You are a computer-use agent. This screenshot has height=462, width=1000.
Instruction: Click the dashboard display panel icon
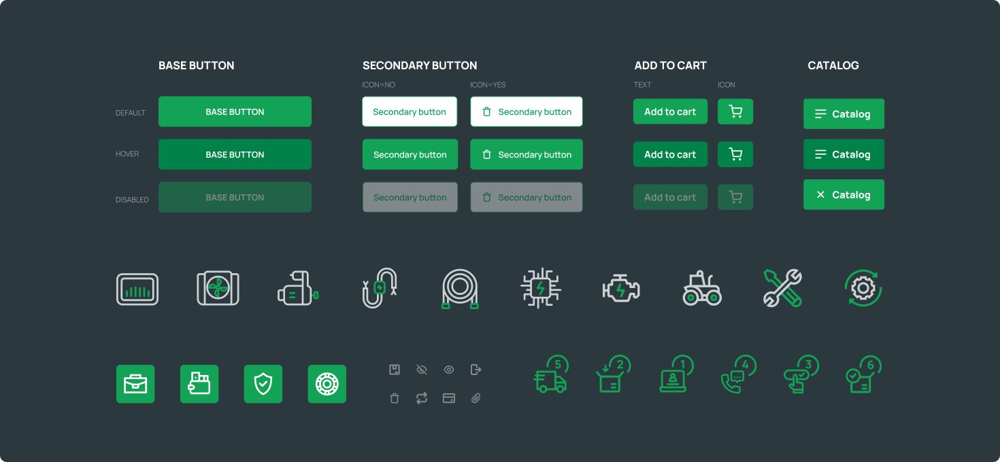(x=137, y=289)
